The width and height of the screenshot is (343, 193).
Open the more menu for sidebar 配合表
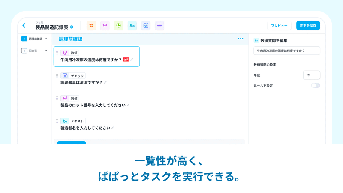[47, 51]
